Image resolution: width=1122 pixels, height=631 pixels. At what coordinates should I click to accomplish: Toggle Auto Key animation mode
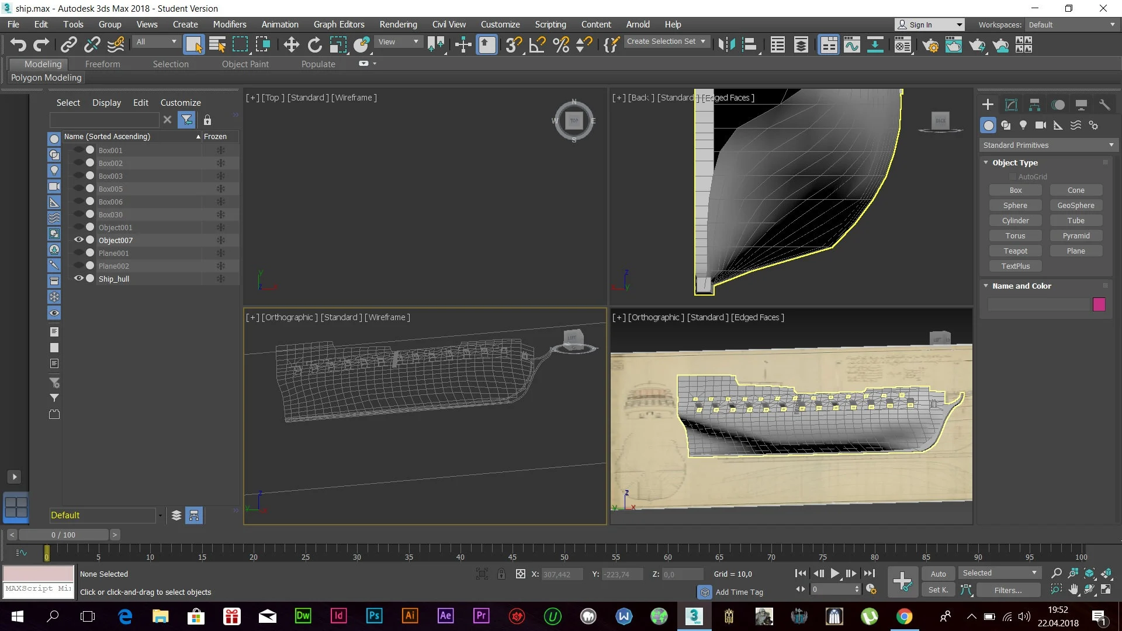(938, 574)
